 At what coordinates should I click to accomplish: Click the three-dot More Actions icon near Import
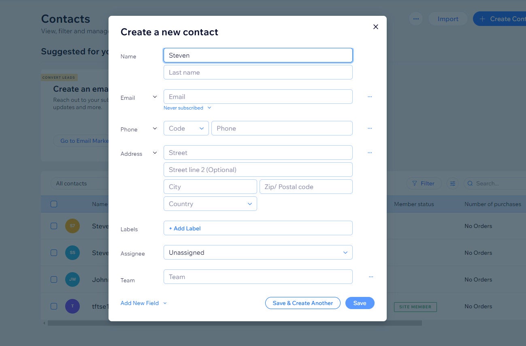click(x=416, y=19)
